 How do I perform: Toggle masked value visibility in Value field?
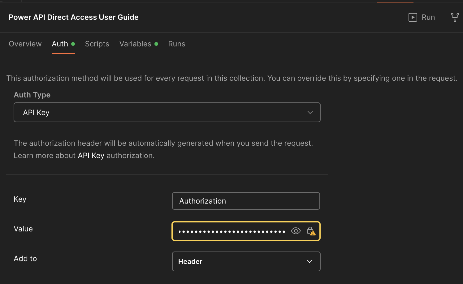[296, 231]
